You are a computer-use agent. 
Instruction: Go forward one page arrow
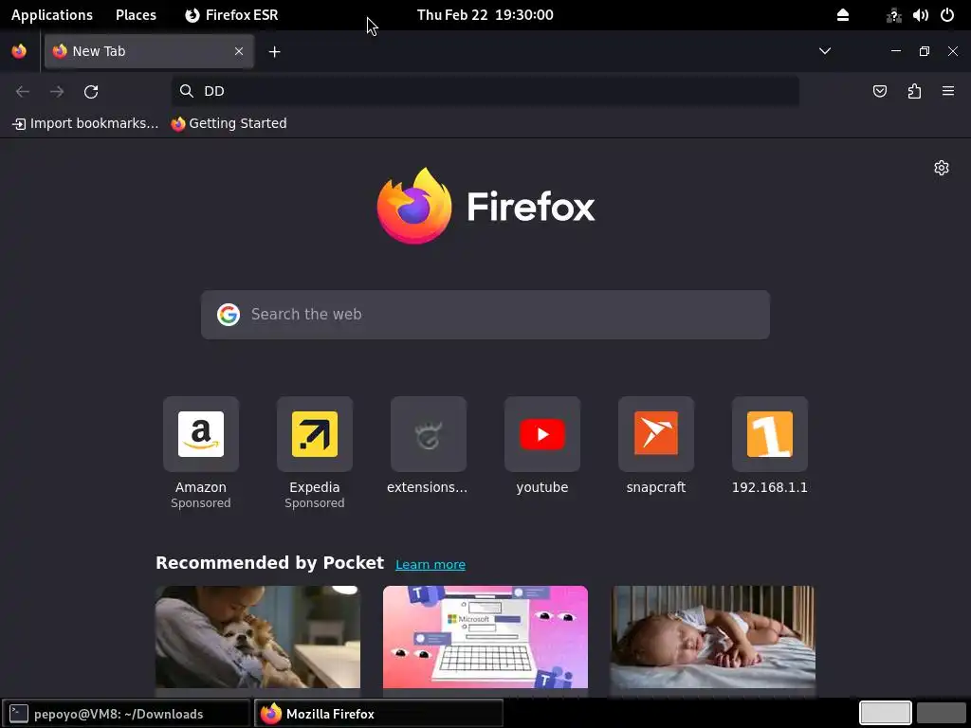(57, 92)
